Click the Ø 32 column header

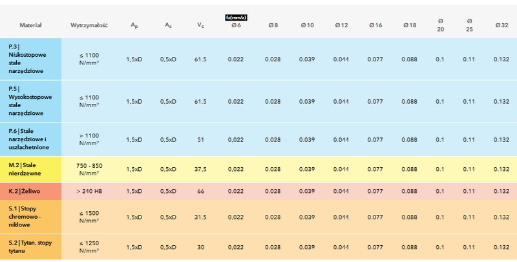(501, 25)
